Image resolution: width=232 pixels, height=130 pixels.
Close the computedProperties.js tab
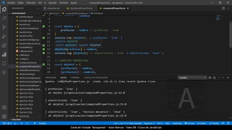(x=128, y=8)
